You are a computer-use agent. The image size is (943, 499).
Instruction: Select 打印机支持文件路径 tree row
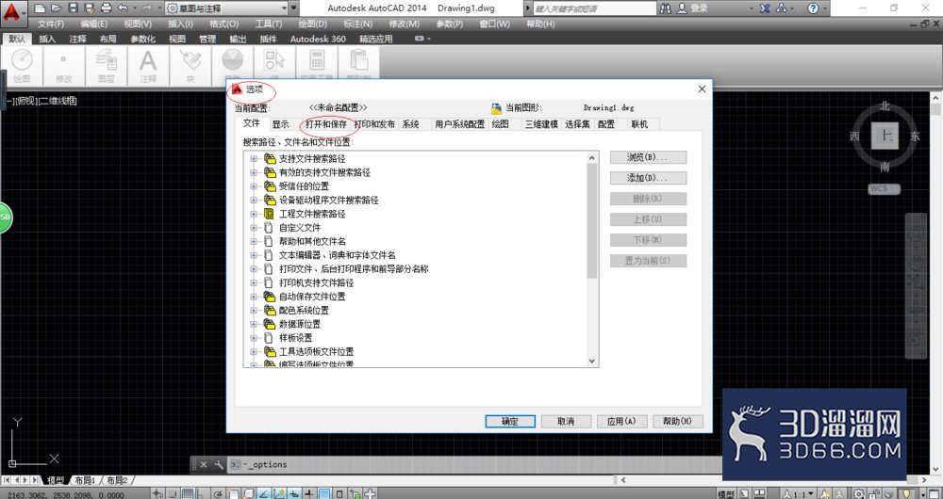click(316, 282)
